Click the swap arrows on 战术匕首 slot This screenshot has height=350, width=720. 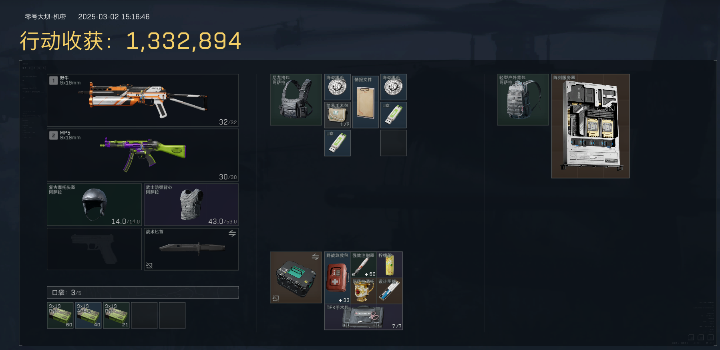(x=232, y=233)
